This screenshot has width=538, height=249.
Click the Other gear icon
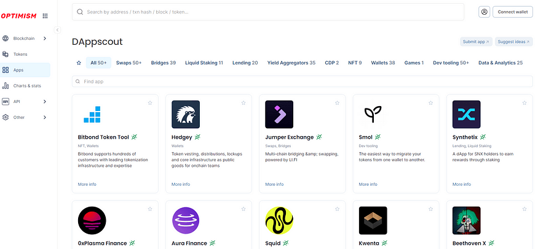(x=6, y=117)
